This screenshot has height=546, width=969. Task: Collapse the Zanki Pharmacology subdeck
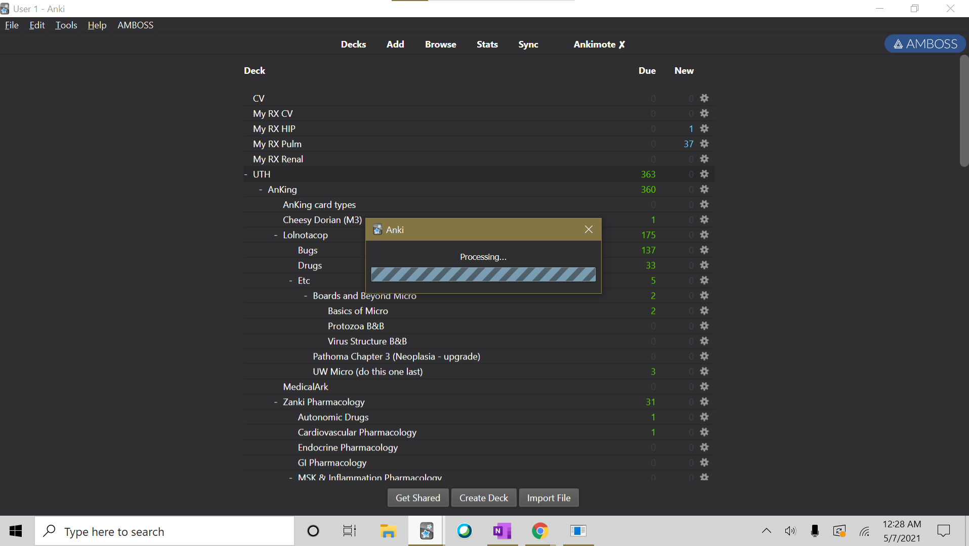tap(276, 402)
